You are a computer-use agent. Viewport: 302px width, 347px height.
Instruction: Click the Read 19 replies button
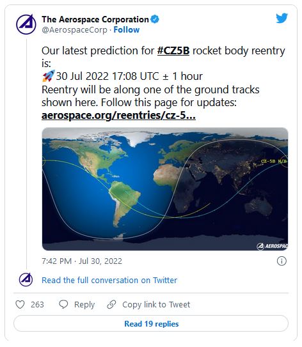(151, 324)
